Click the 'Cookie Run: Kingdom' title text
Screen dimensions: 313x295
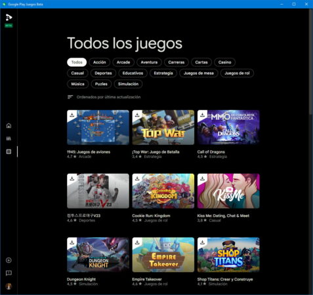[x=151, y=216]
